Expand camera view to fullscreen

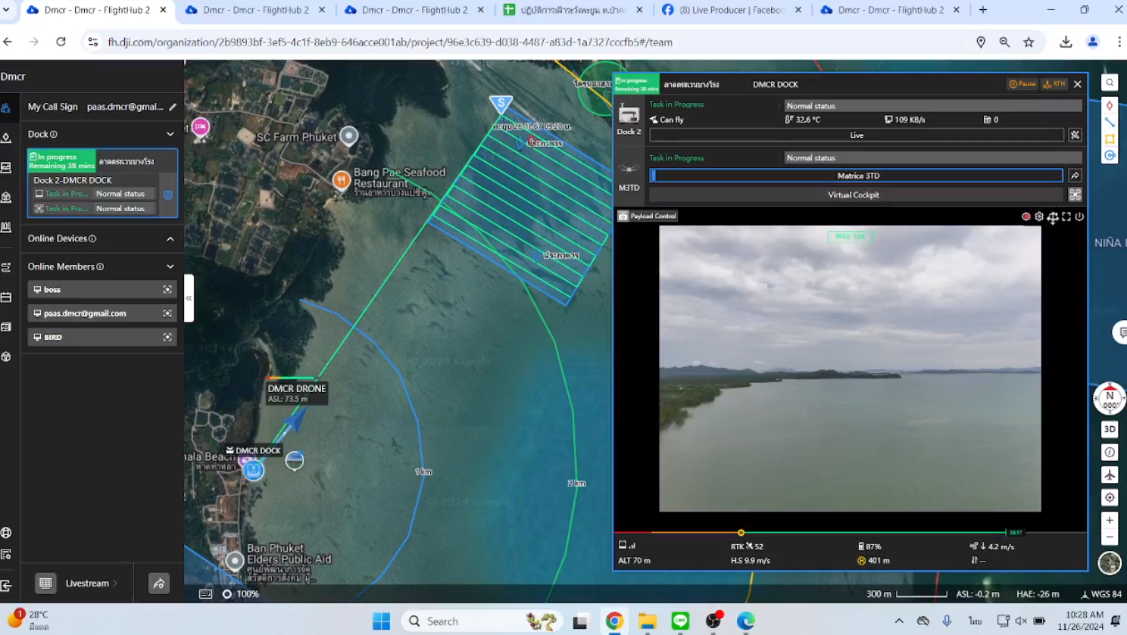click(1066, 216)
